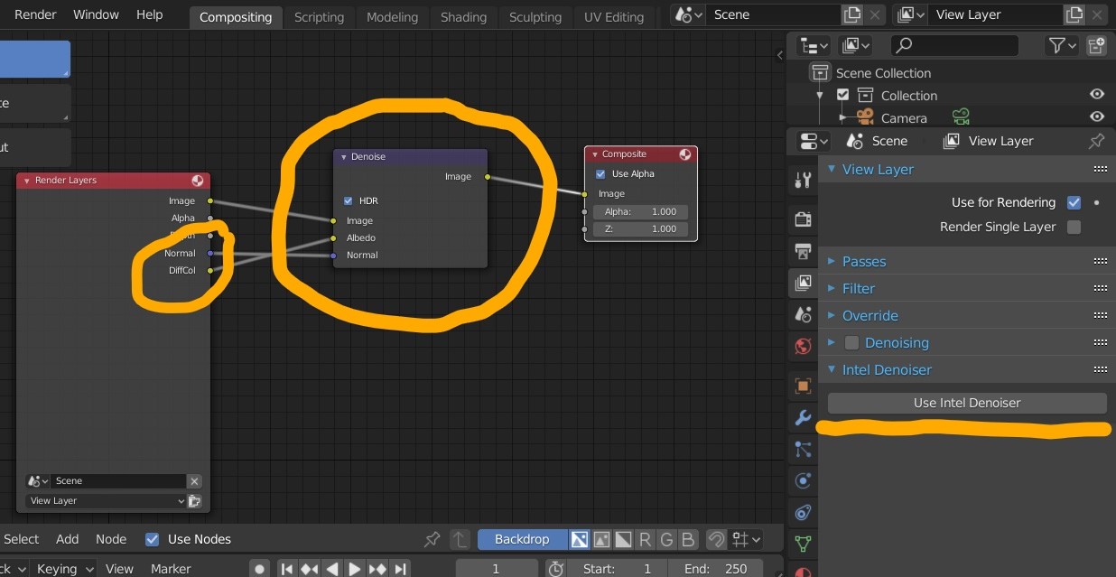The height and width of the screenshot is (577, 1116).
Task: Render the scene from the Render Layers node
Action: (x=194, y=501)
